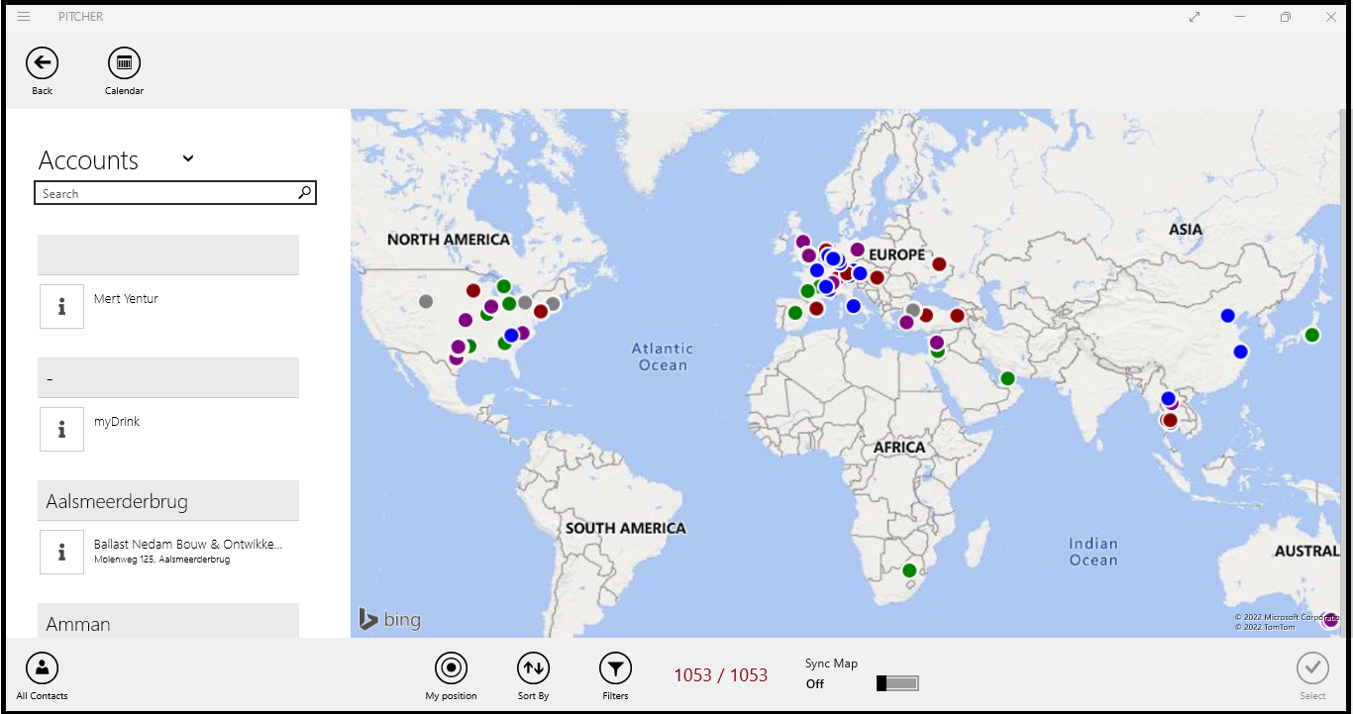Click into the Search input field
This screenshot has height=714, width=1353.
163,194
